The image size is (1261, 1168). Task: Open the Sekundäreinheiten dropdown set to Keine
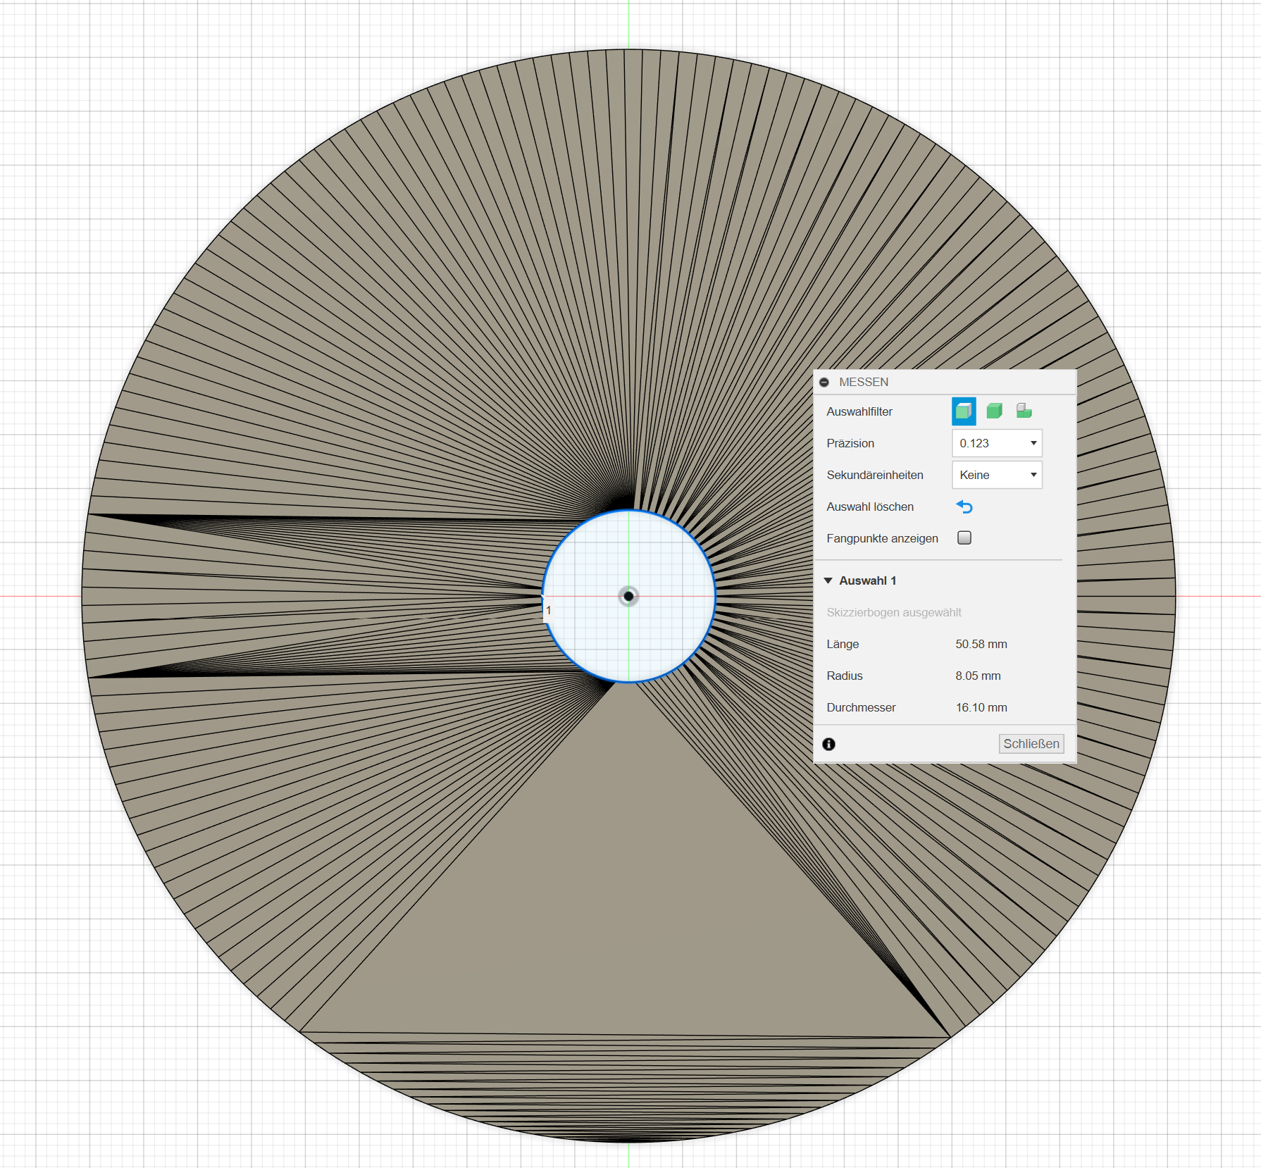coord(996,475)
